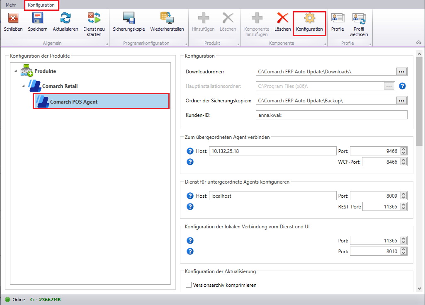Click help icon next to Hauptinstallationsordner
The image size is (425, 305).
point(402,86)
